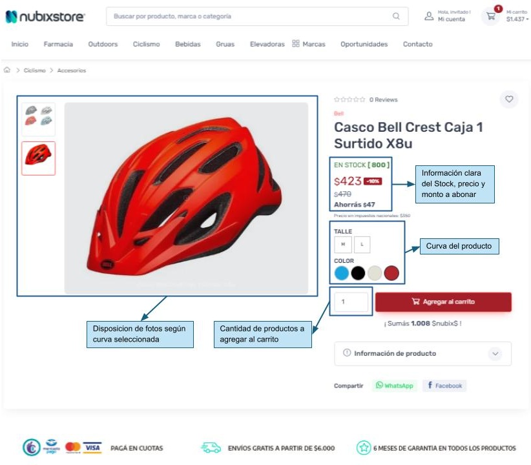Select the beige color swatch
Screen dimensions: 531x465
(x=375, y=273)
